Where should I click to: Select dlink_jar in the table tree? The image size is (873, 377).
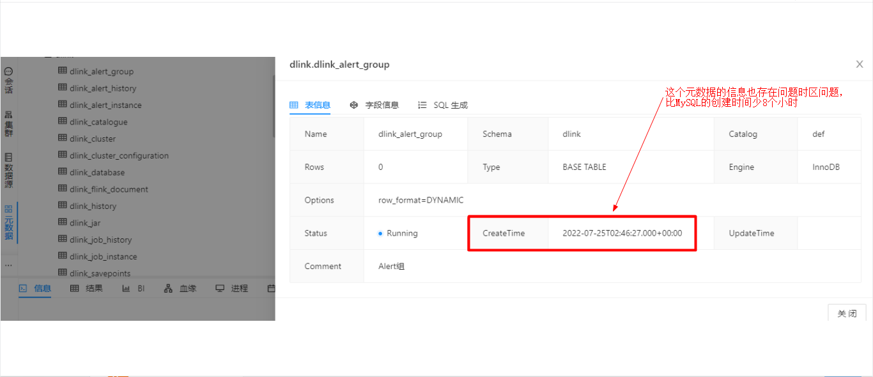tap(85, 223)
